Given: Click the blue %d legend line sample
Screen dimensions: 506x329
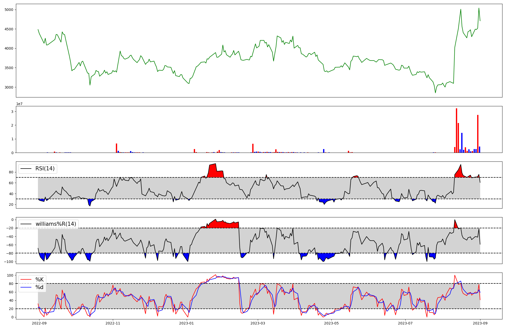Looking at the screenshot, I should 26,287.
